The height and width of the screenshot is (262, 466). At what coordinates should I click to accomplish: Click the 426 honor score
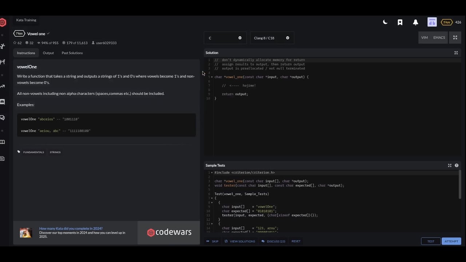458,22
